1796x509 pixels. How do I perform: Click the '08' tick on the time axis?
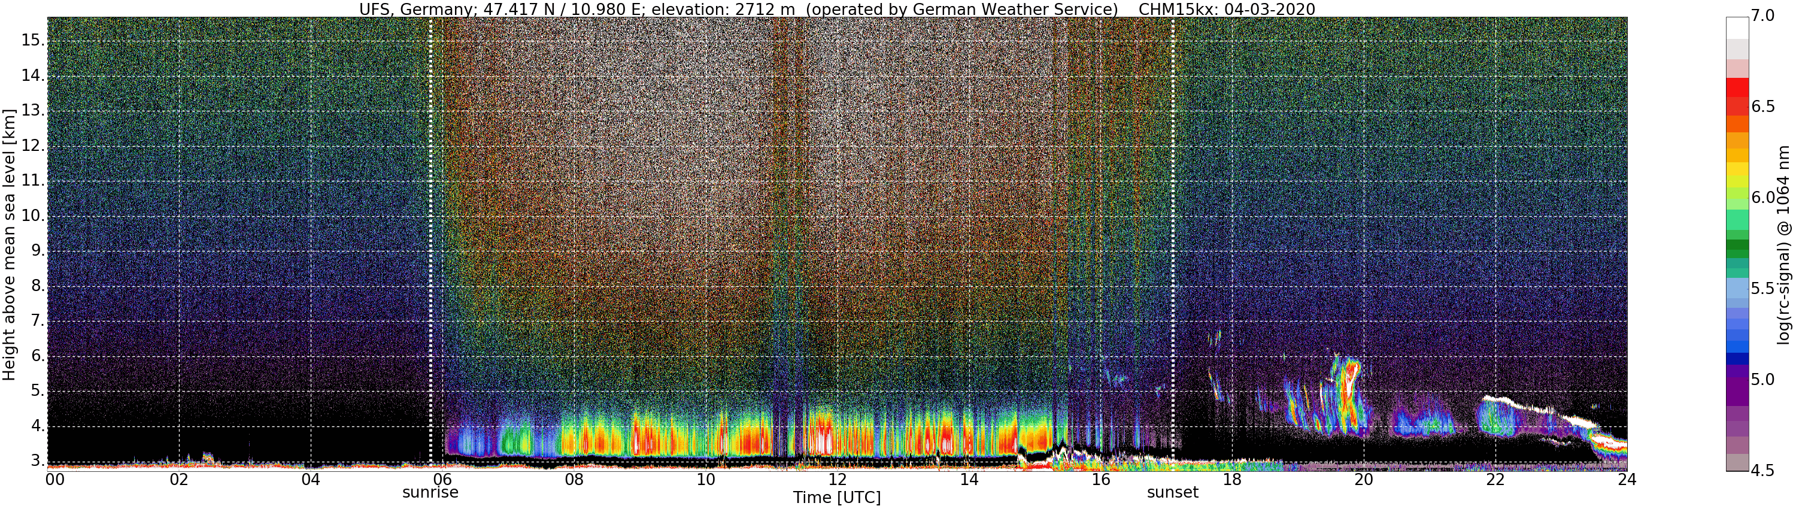point(574,480)
